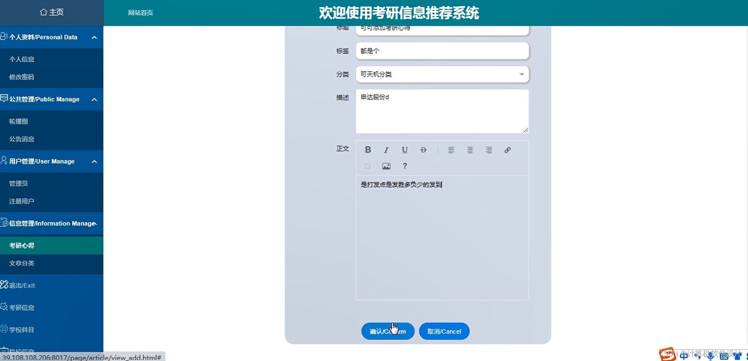Go to 网站首页 link
The width and height of the screenshot is (748, 361).
(140, 13)
